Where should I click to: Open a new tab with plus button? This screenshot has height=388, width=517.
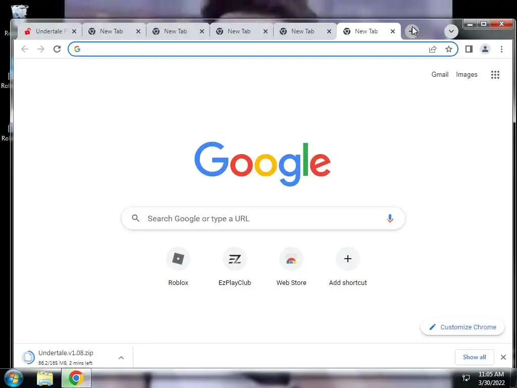click(x=411, y=31)
